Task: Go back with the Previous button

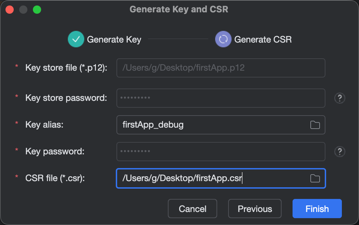Action: 255,209
